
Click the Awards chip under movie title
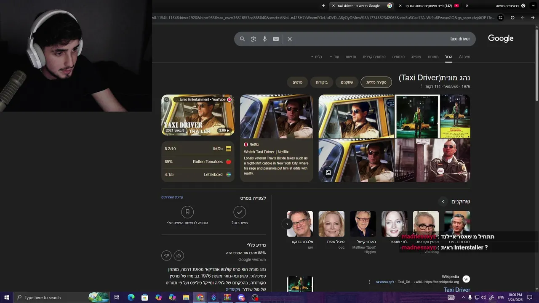tap(297, 82)
